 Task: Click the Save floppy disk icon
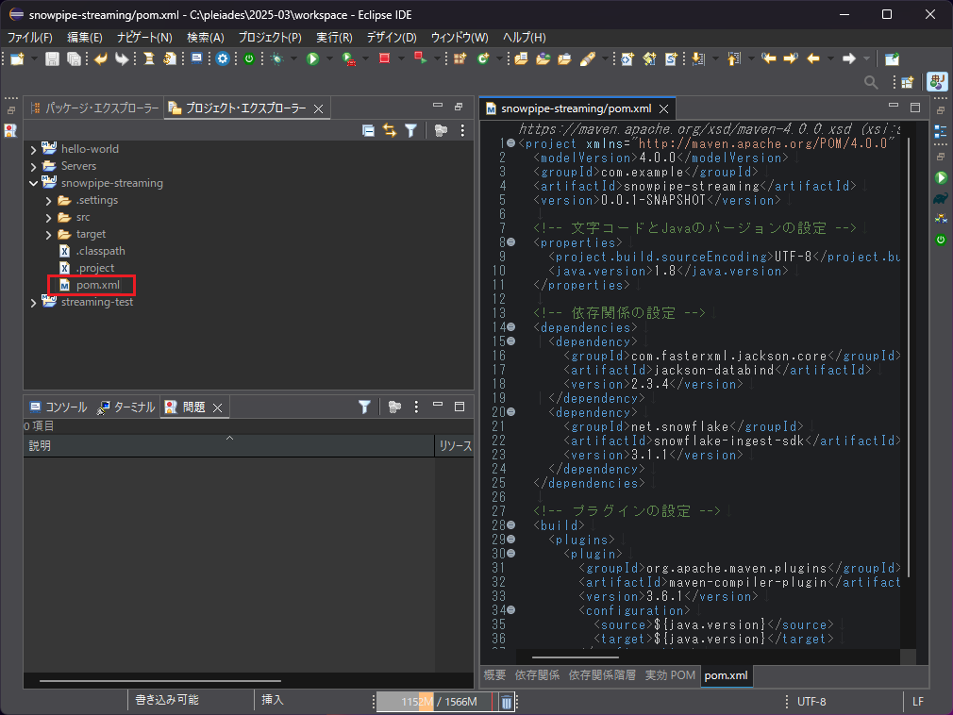[x=52, y=58]
